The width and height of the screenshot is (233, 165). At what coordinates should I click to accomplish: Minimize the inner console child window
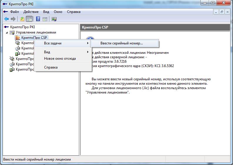216,12
